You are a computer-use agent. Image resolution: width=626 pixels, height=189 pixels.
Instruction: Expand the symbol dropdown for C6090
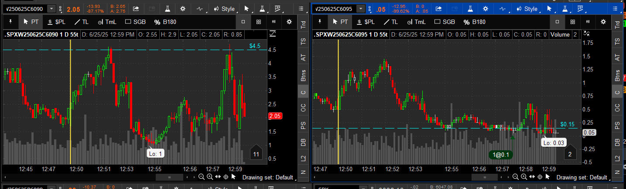tap(52, 9)
